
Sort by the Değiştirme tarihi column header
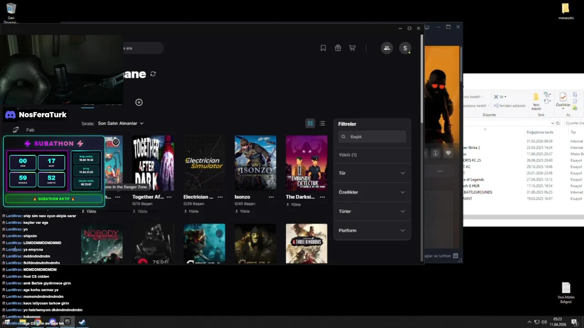coord(539,132)
